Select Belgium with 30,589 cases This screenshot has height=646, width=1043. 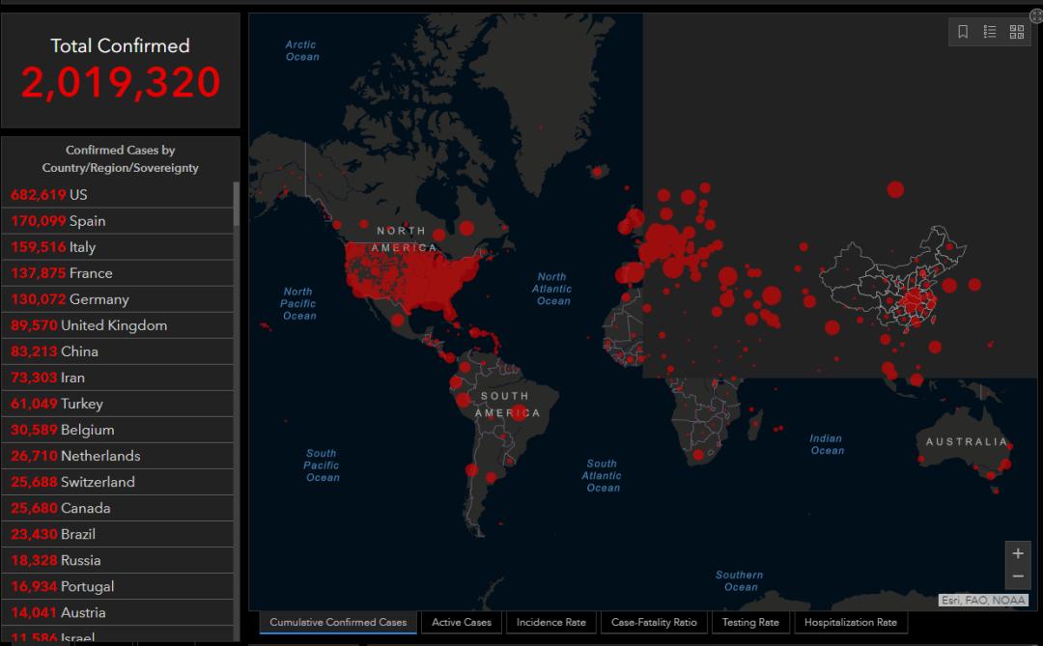(118, 429)
